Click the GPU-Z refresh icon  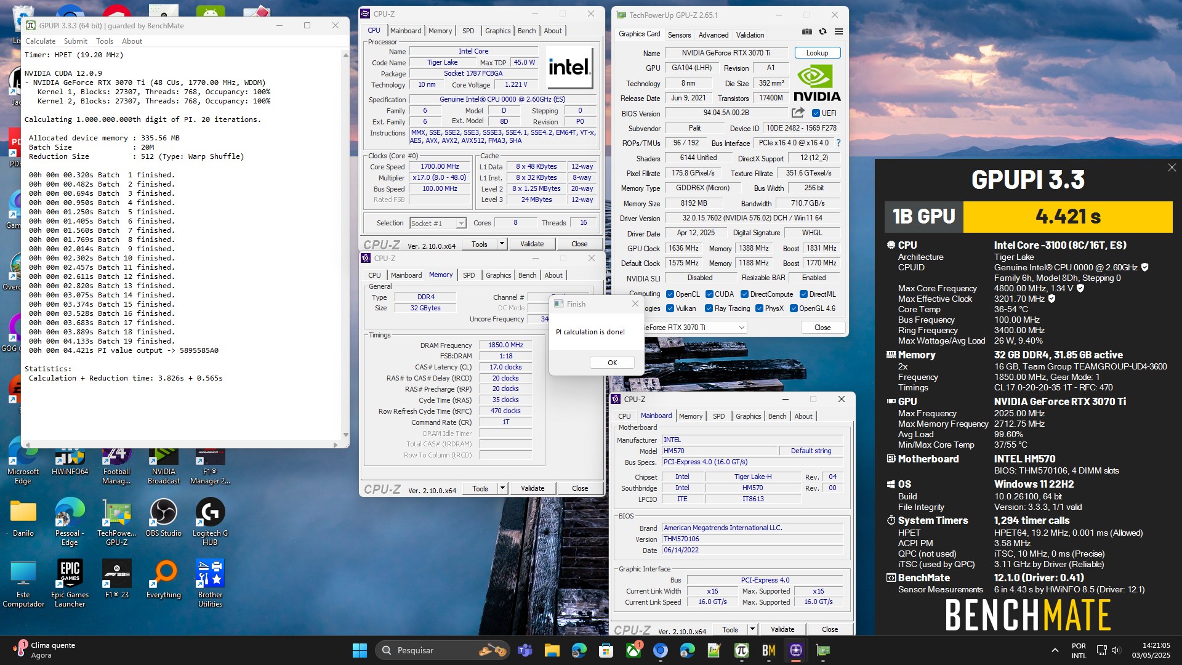(x=822, y=31)
